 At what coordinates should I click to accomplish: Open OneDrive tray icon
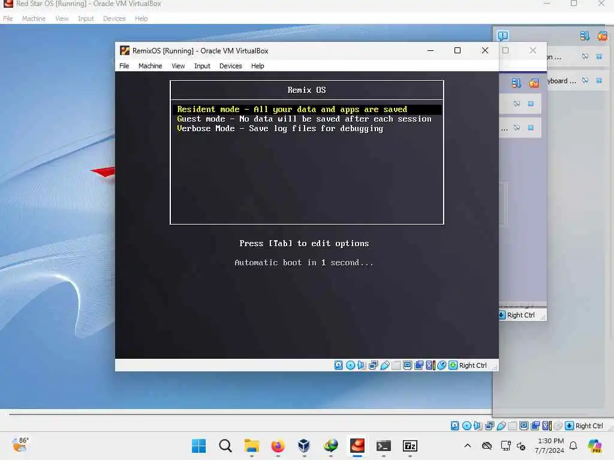(x=487, y=446)
